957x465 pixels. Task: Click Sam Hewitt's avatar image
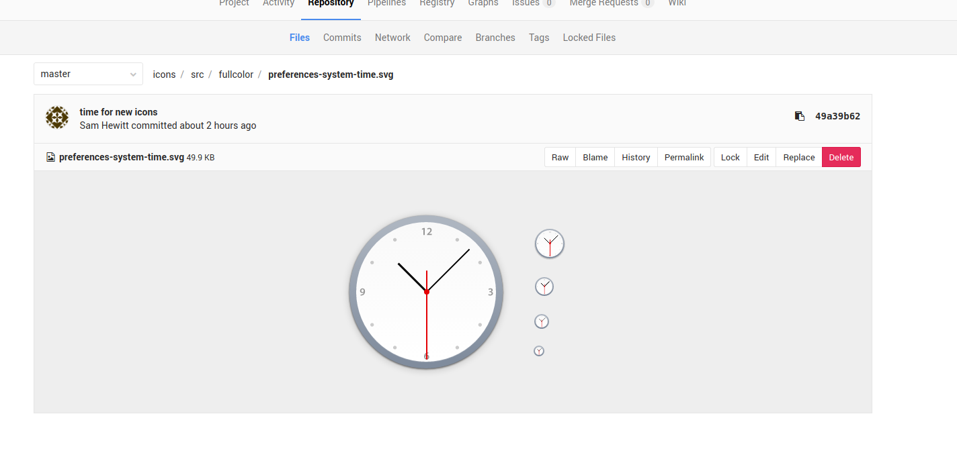coord(57,117)
